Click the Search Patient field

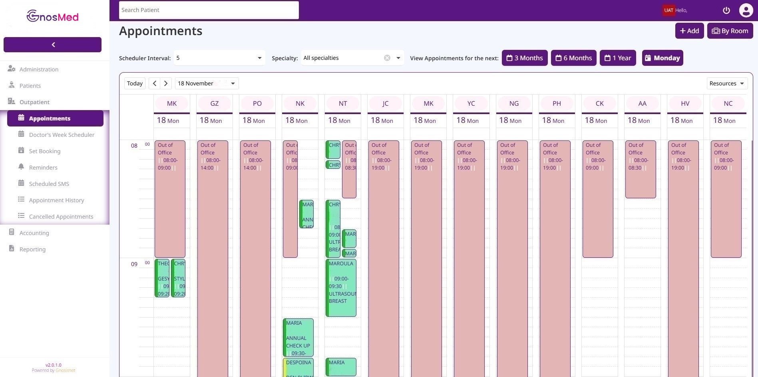tap(209, 10)
